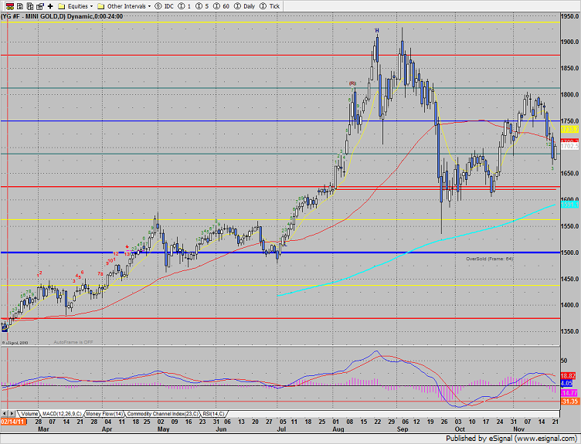Click the 1500.0 price axis label

[570, 253]
